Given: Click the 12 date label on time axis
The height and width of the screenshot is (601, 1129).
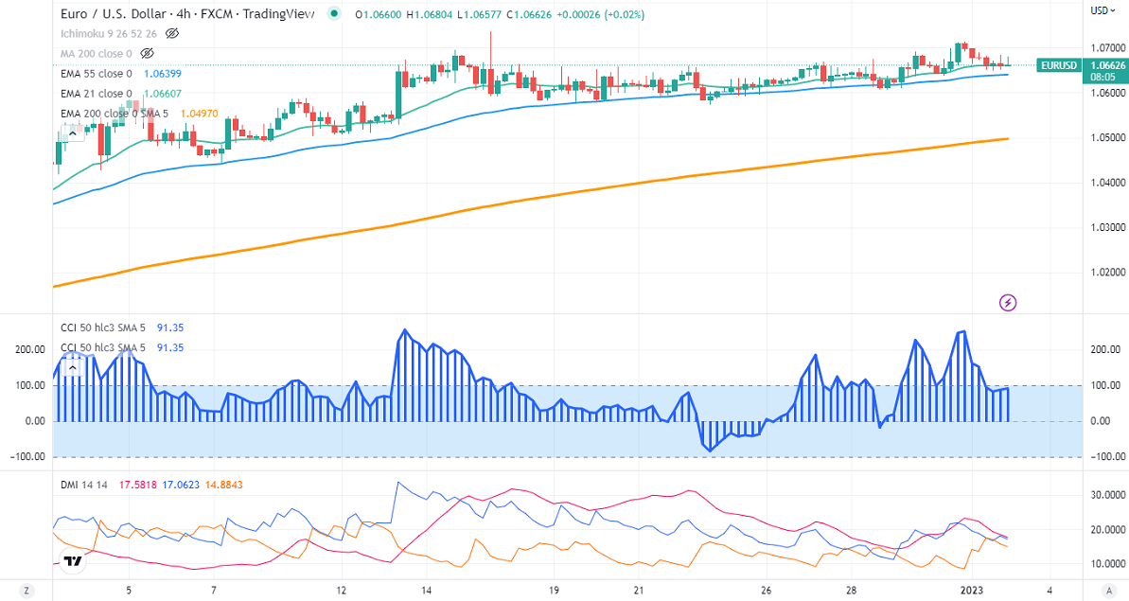Looking at the screenshot, I should [342, 591].
